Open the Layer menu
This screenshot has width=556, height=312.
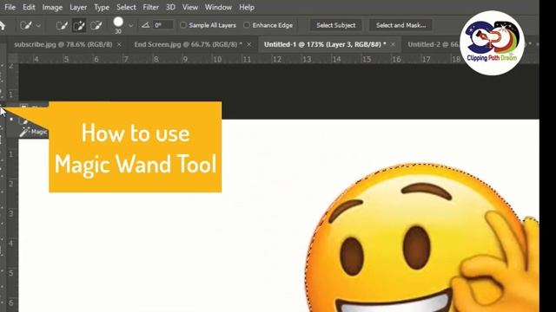click(x=78, y=7)
